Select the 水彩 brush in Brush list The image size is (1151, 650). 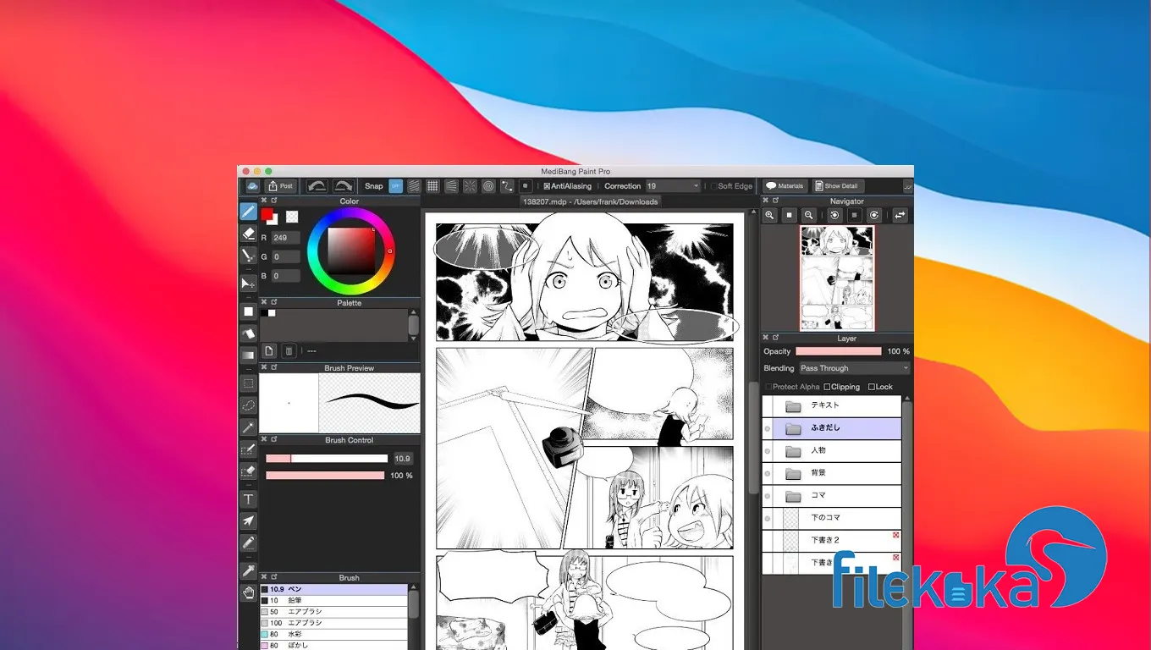click(x=334, y=634)
